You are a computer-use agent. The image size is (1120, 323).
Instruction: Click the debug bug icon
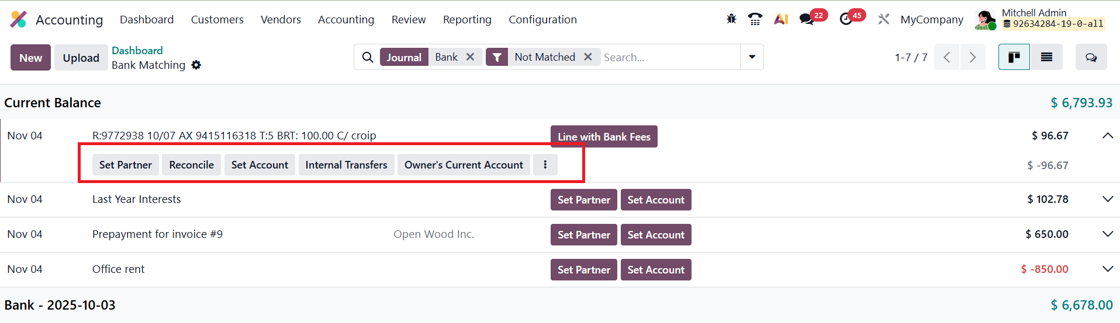point(731,19)
